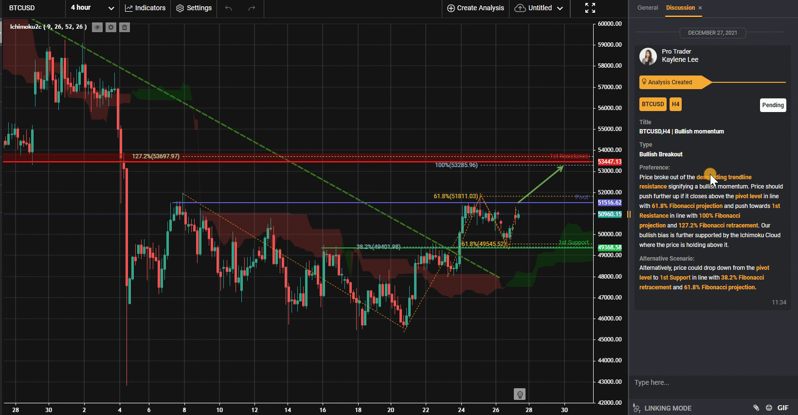This screenshot has height=415, width=798.
Task: Click the BTCUSD tag in analysis
Action: [653, 104]
